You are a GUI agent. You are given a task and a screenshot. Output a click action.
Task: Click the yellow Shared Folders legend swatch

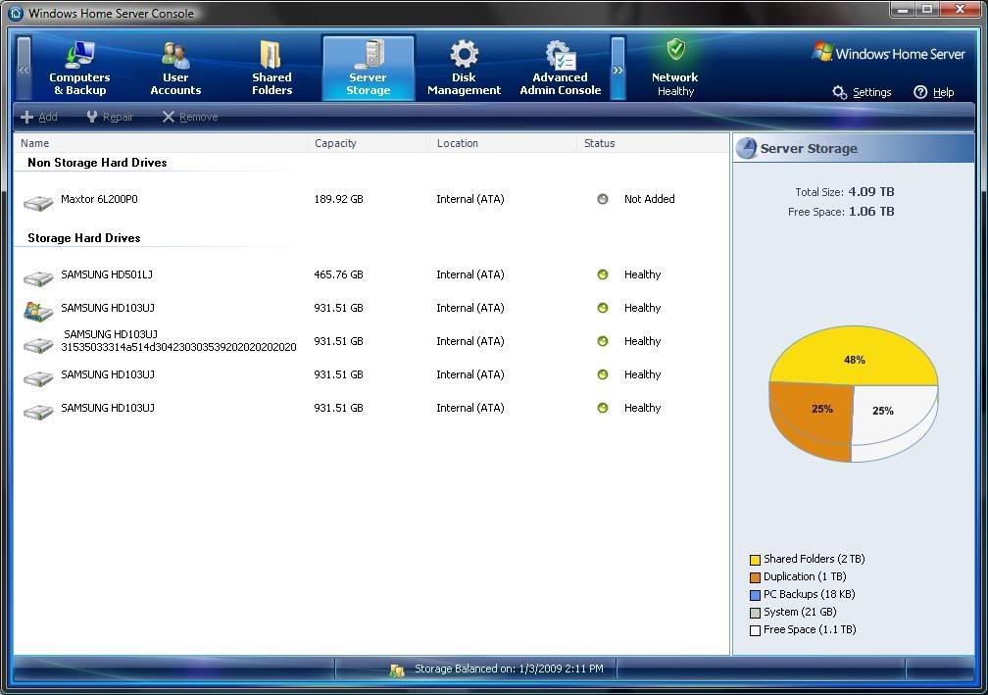[x=755, y=560]
